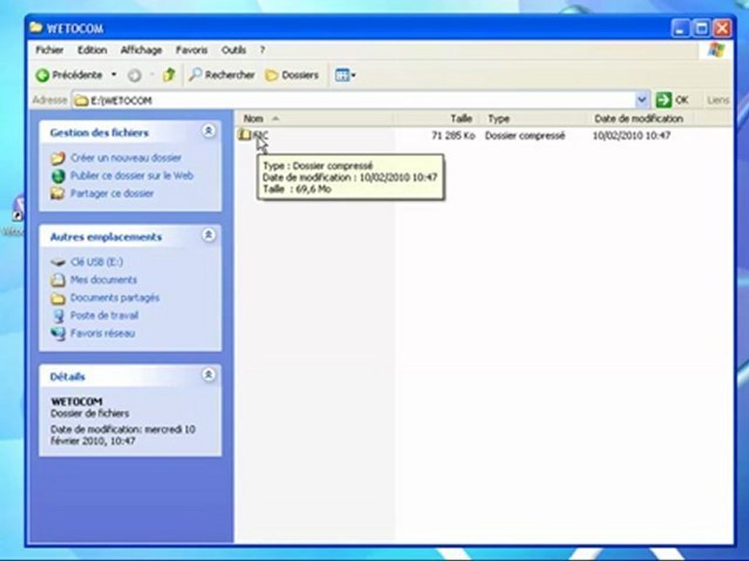Open Mes documents location
Image resolution: width=749 pixels, height=561 pixels.
coord(104,280)
